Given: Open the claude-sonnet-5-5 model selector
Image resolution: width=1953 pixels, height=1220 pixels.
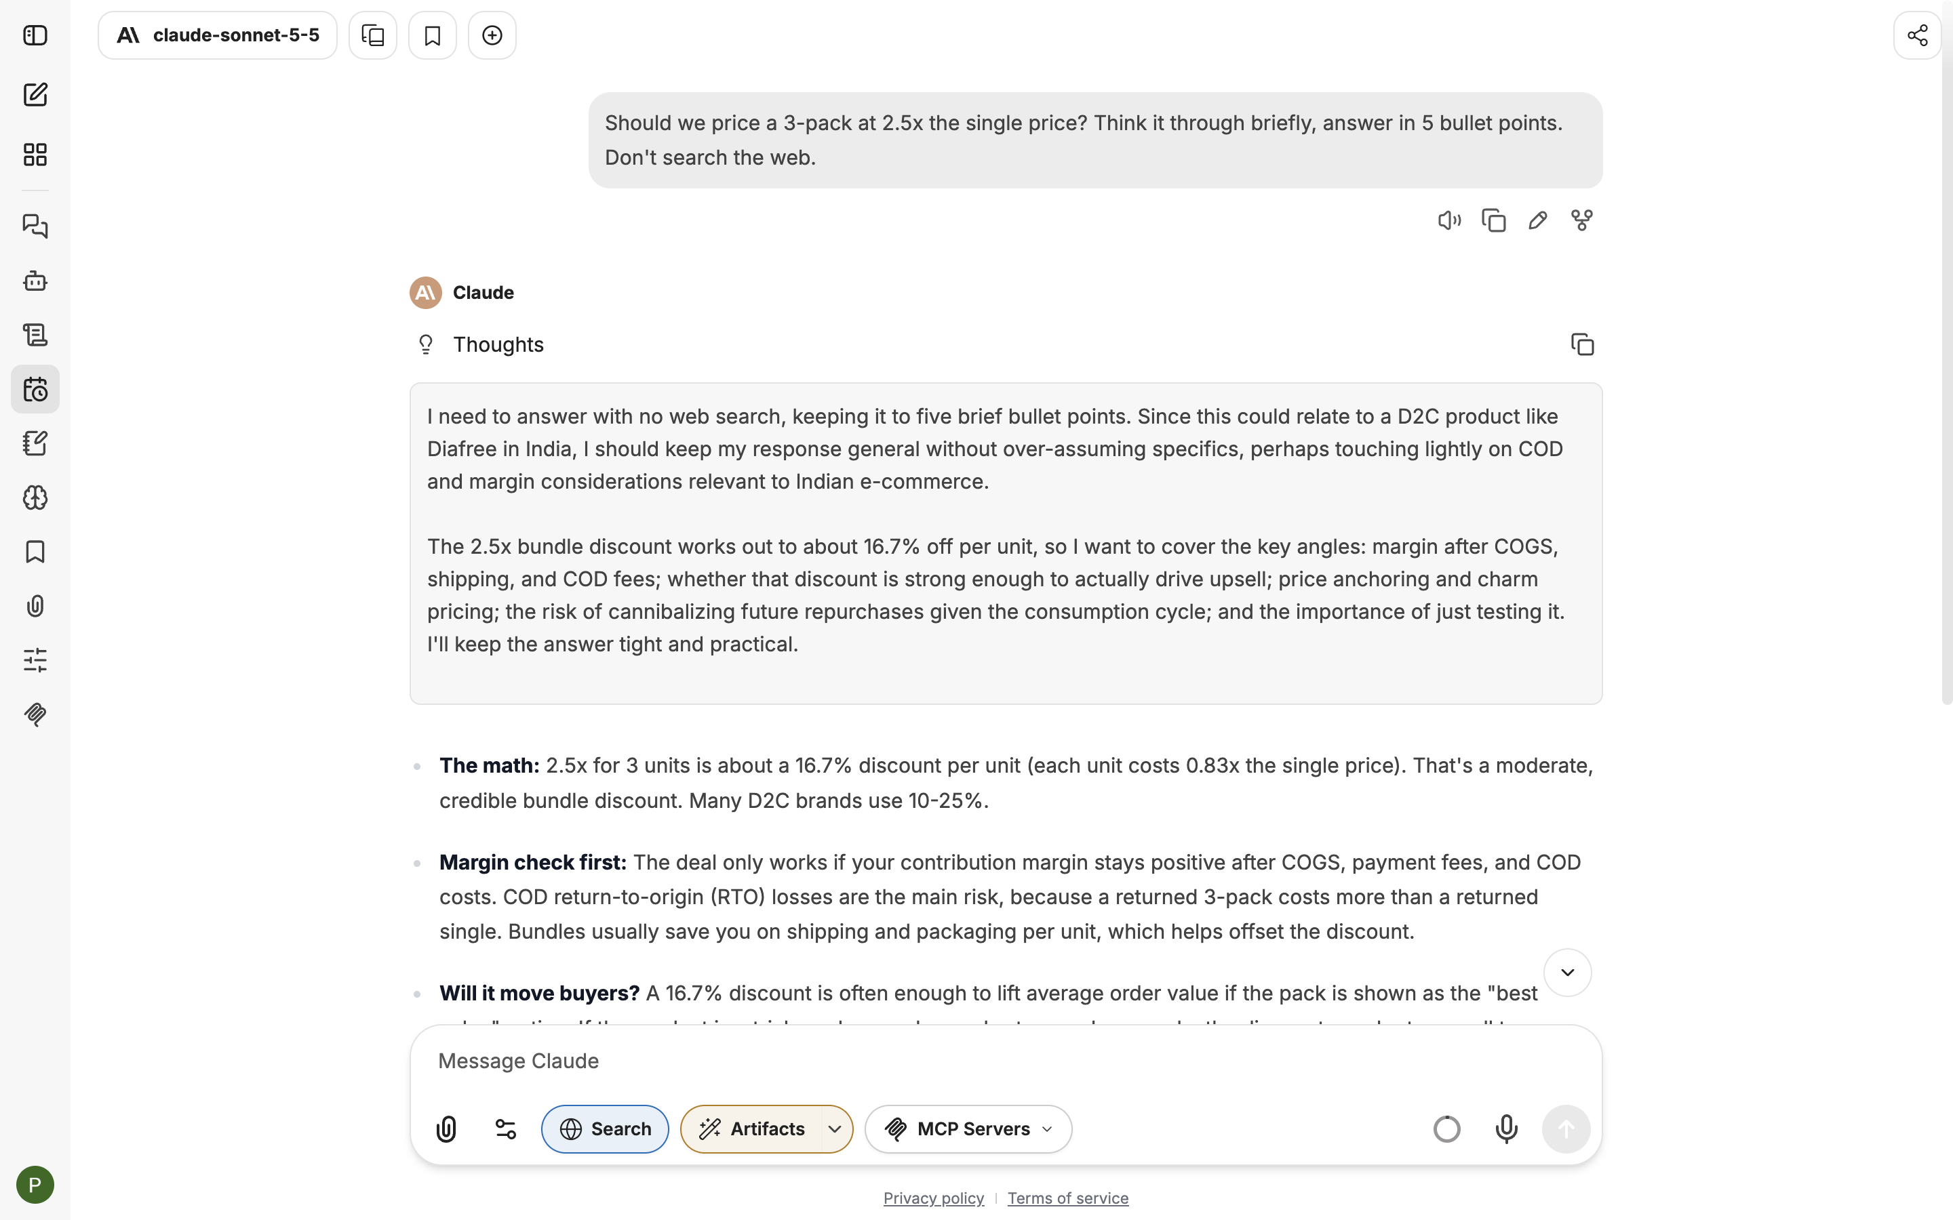Looking at the screenshot, I should [218, 35].
